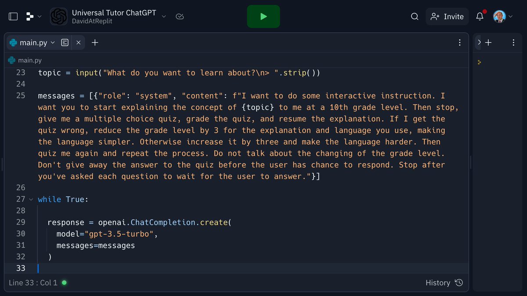Select the main.py tab
This screenshot has width=527, height=296.
pyautogui.click(x=34, y=43)
